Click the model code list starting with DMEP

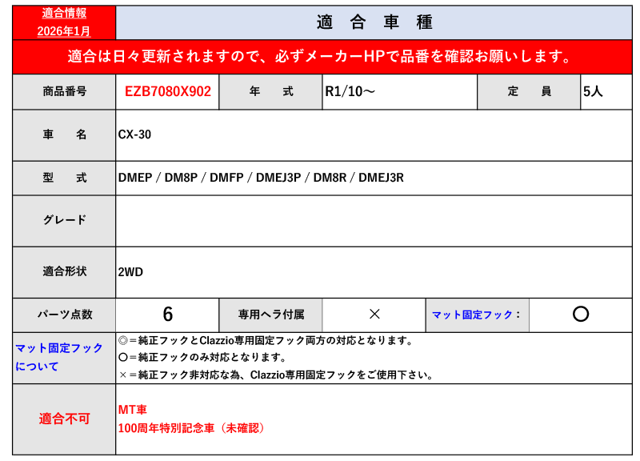[x=261, y=178]
